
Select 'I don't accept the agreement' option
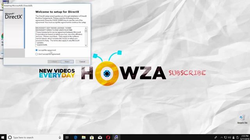pyautogui.click(x=36, y=54)
